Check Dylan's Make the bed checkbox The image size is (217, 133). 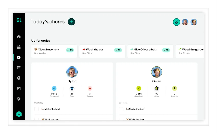tap(37, 109)
